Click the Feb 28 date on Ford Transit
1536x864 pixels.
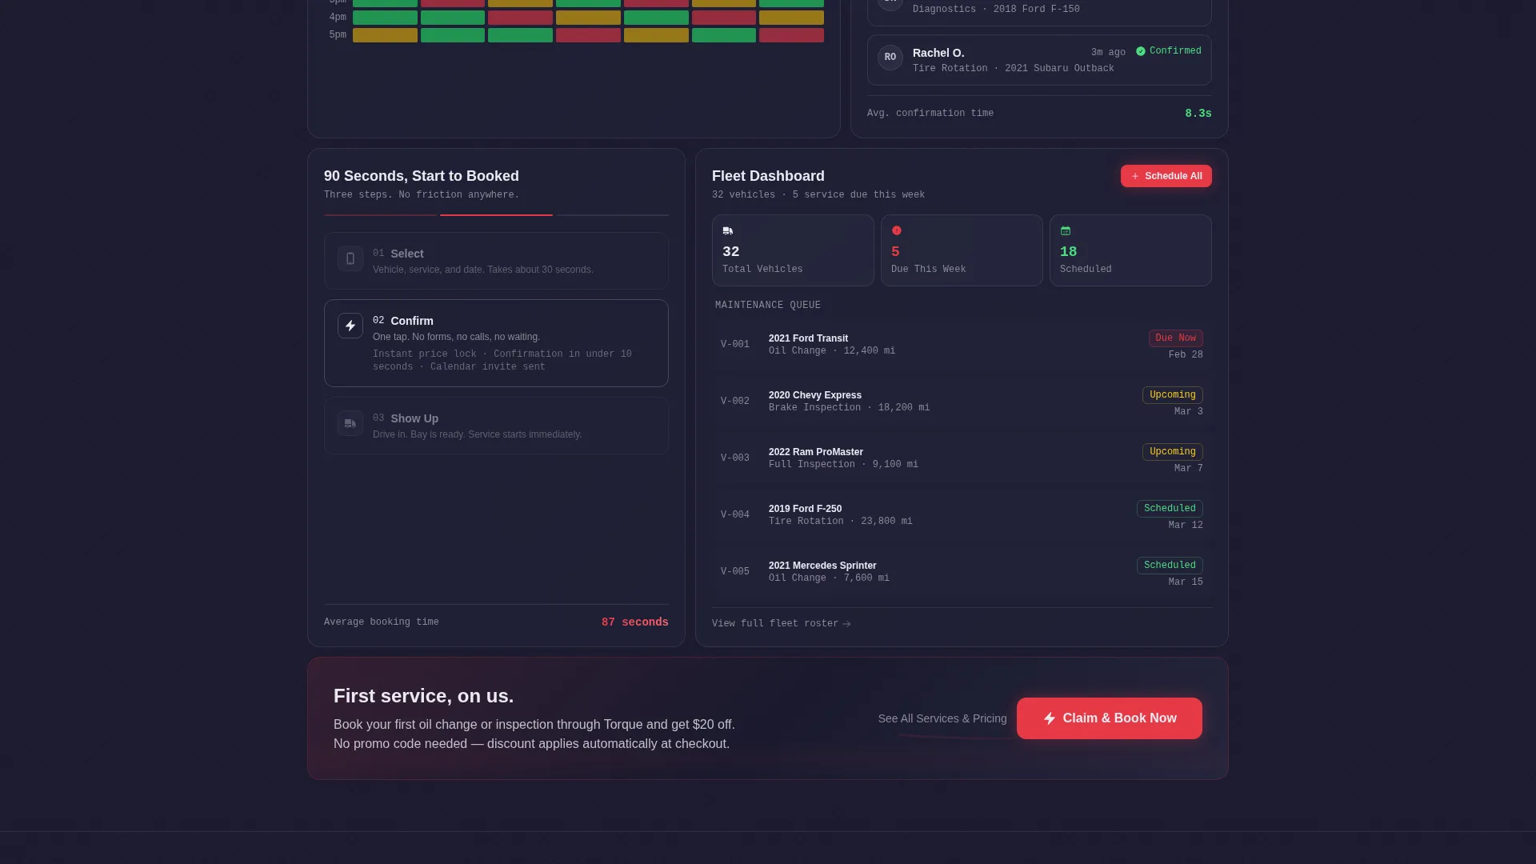pos(1186,355)
